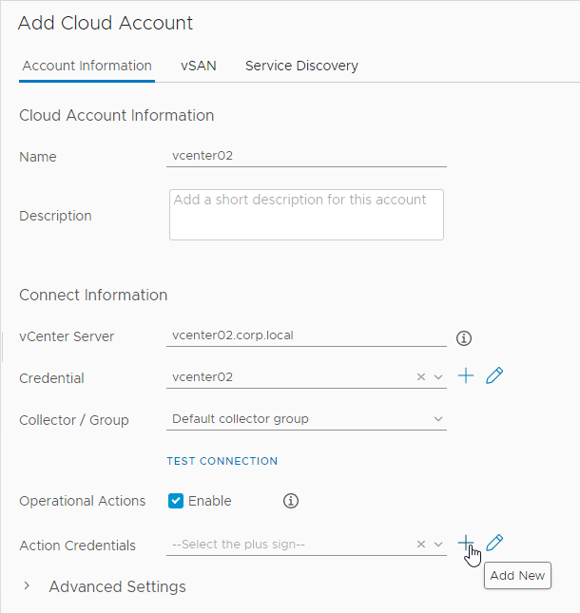This screenshot has height=613, width=580.
Task: Open the Action Credentials dropdown arrow
Action: pos(438,545)
